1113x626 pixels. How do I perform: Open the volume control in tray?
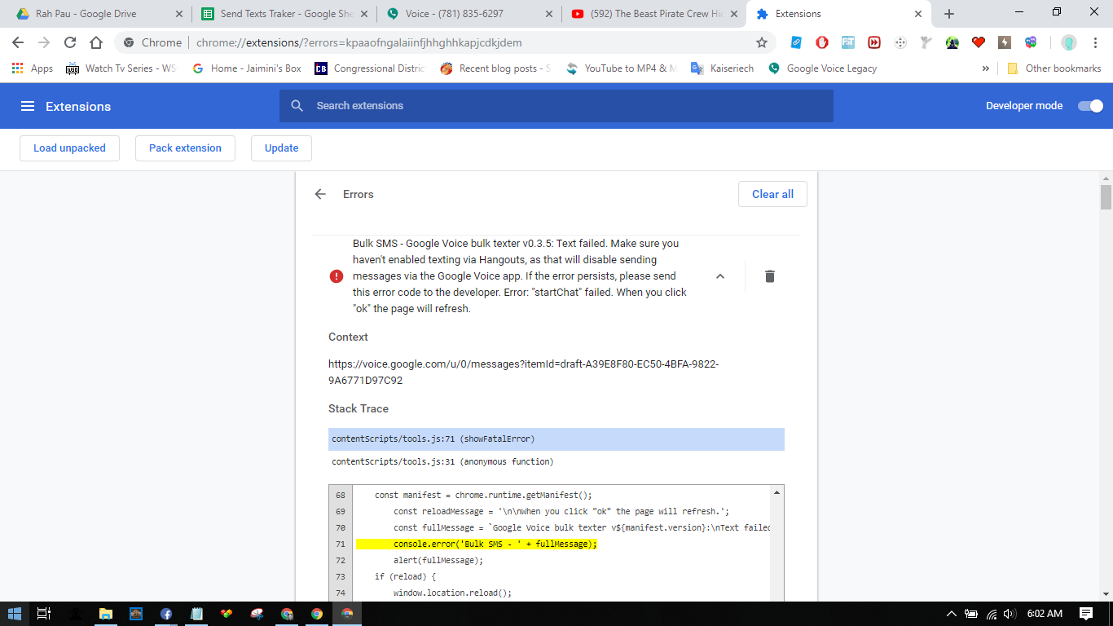tap(1010, 614)
